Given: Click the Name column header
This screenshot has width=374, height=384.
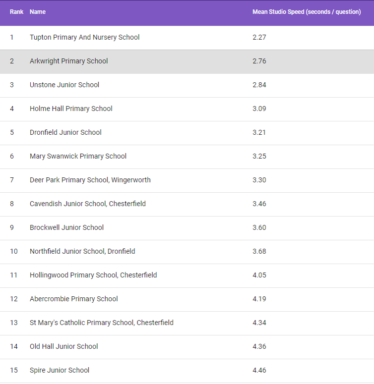Looking at the screenshot, I should click(x=38, y=12).
